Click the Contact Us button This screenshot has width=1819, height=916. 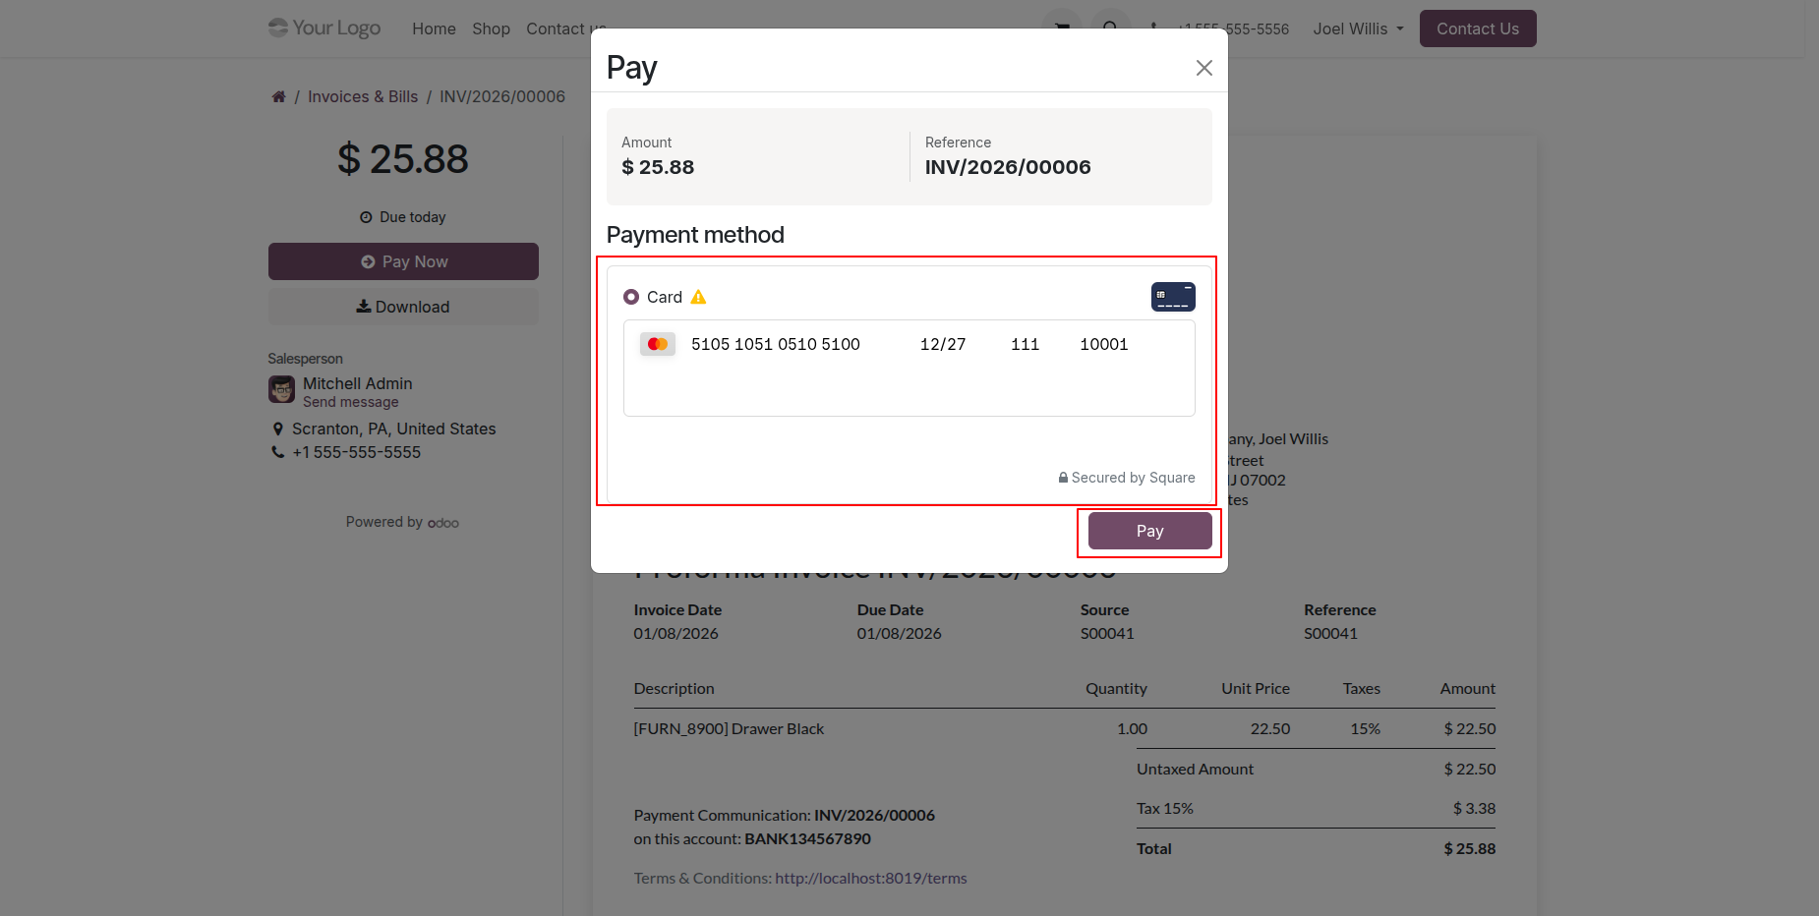click(1477, 29)
